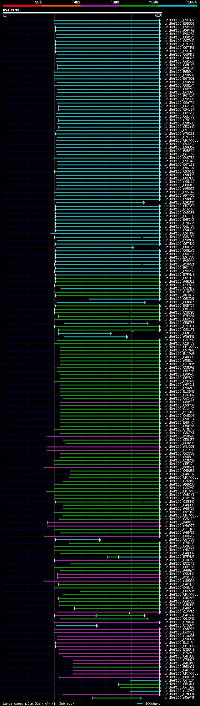Select hit UniRef100_Q9CAR7
Viewport: 200px width, 706px height.
[179, 20]
